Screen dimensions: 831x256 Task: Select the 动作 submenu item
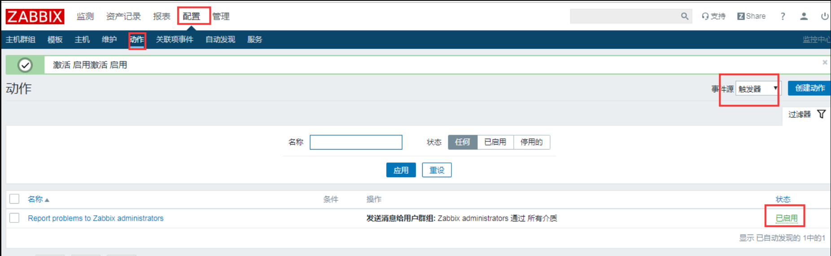tap(137, 39)
